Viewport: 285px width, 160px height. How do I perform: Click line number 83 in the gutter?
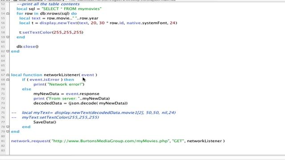coord(3,150)
